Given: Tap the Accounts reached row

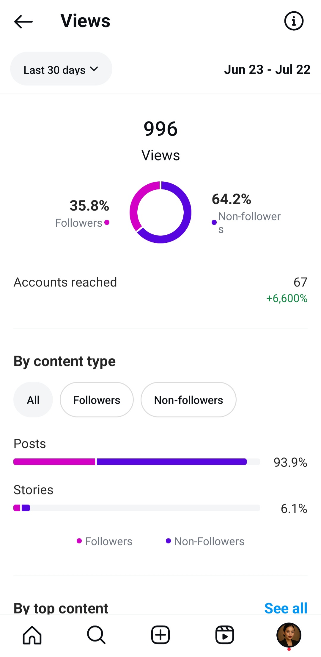Looking at the screenshot, I should (x=160, y=290).
